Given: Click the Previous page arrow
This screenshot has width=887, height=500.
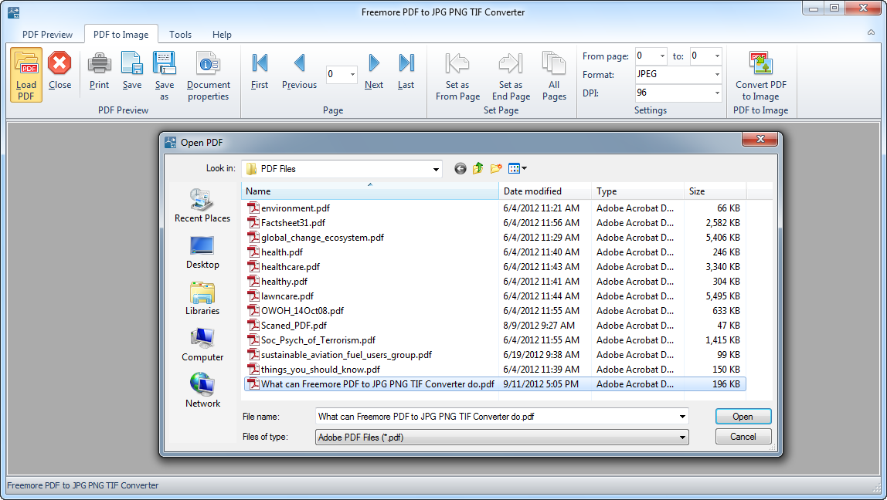Looking at the screenshot, I should [x=299, y=63].
